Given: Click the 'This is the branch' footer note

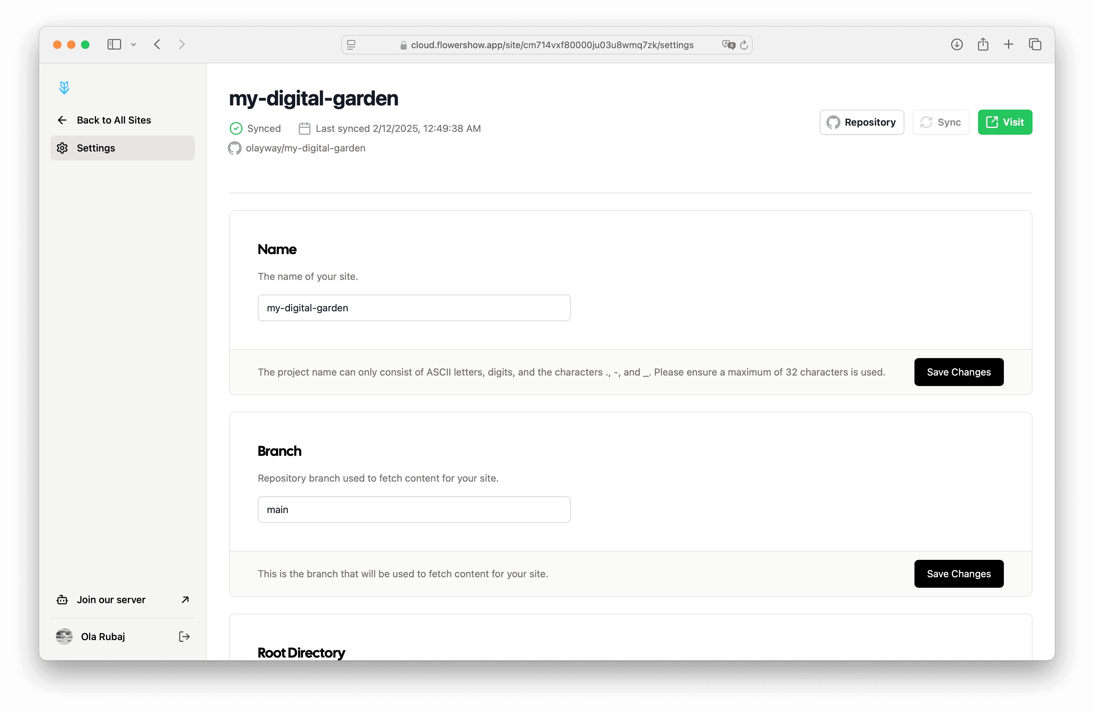Looking at the screenshot, I should (x=403, y=574).
